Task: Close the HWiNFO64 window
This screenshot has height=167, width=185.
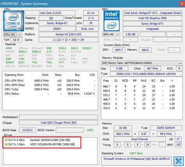Action: point(182,4)
